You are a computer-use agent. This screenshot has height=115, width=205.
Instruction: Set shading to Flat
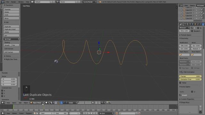[x=15, y=45]
